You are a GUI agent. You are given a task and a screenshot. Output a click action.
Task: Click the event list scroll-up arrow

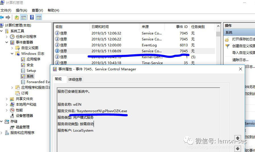pos(218,26)
